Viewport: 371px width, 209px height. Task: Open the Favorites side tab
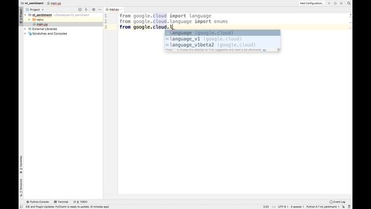point(21,164)
